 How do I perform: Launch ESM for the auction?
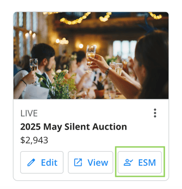(140, 162)
